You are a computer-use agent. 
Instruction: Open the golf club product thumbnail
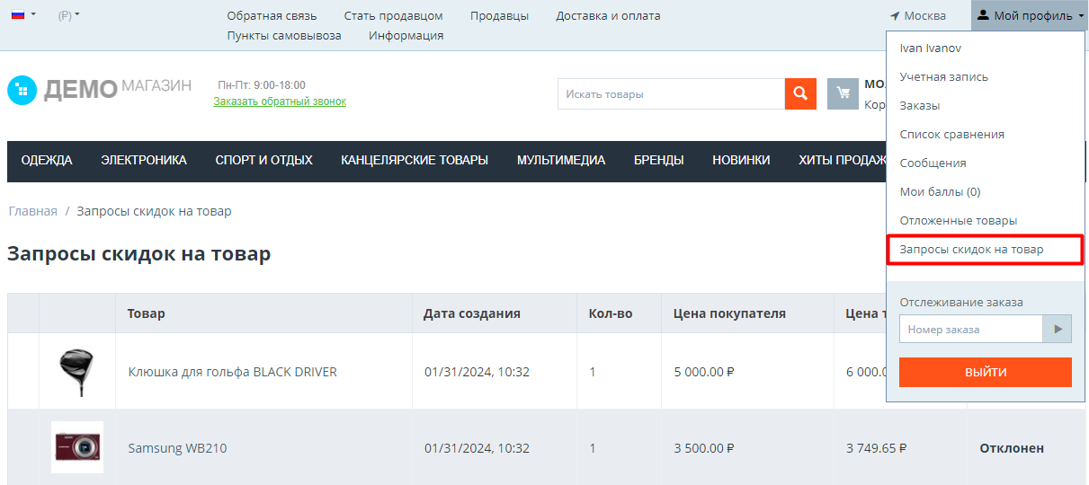[x=76, y=371]
